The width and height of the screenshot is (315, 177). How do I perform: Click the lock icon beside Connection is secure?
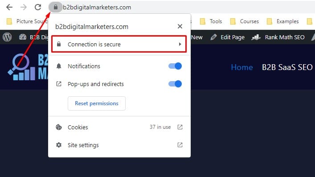(x=59, y=44)
